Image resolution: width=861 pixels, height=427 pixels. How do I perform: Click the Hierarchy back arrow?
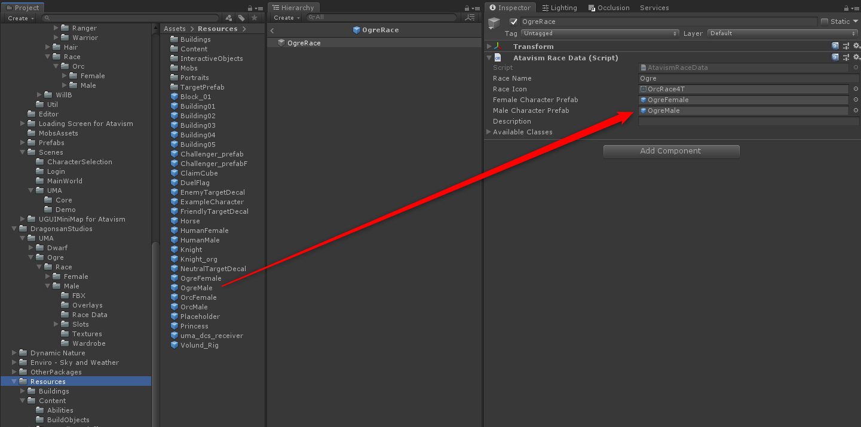point(272,30)
